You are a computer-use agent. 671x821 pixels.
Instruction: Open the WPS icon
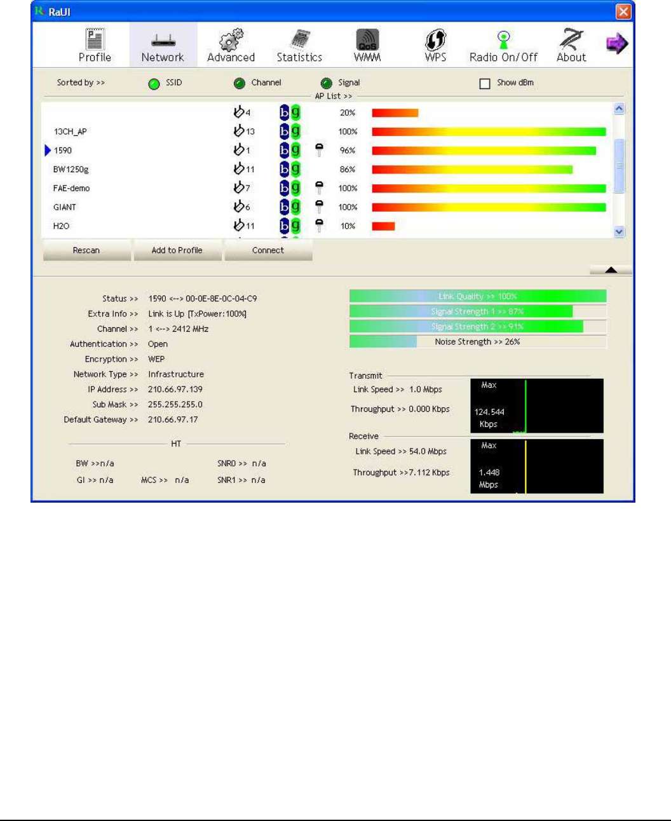tap(435, 40)
